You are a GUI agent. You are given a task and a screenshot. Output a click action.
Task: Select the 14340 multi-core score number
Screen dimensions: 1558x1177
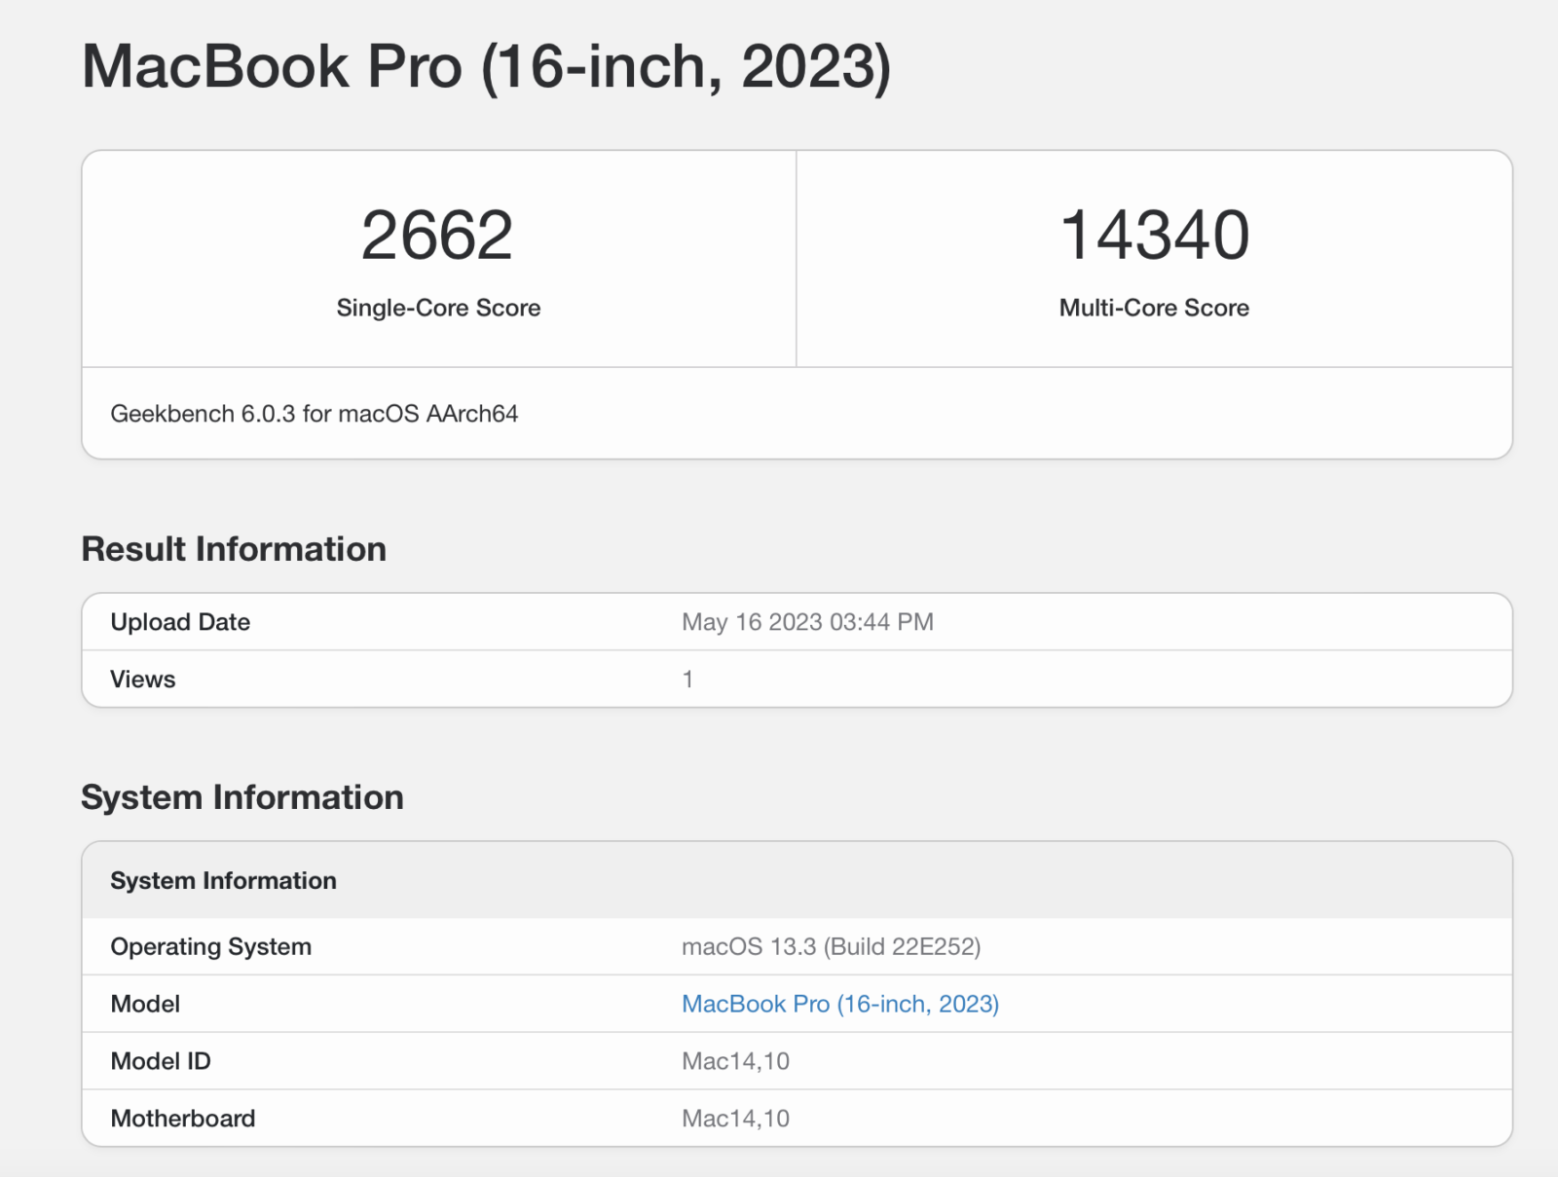[x=1154, y=236]
